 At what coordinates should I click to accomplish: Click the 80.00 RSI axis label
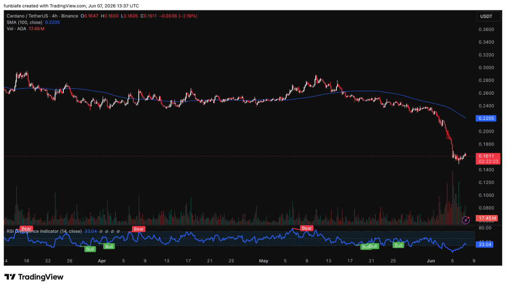(485, 228)
